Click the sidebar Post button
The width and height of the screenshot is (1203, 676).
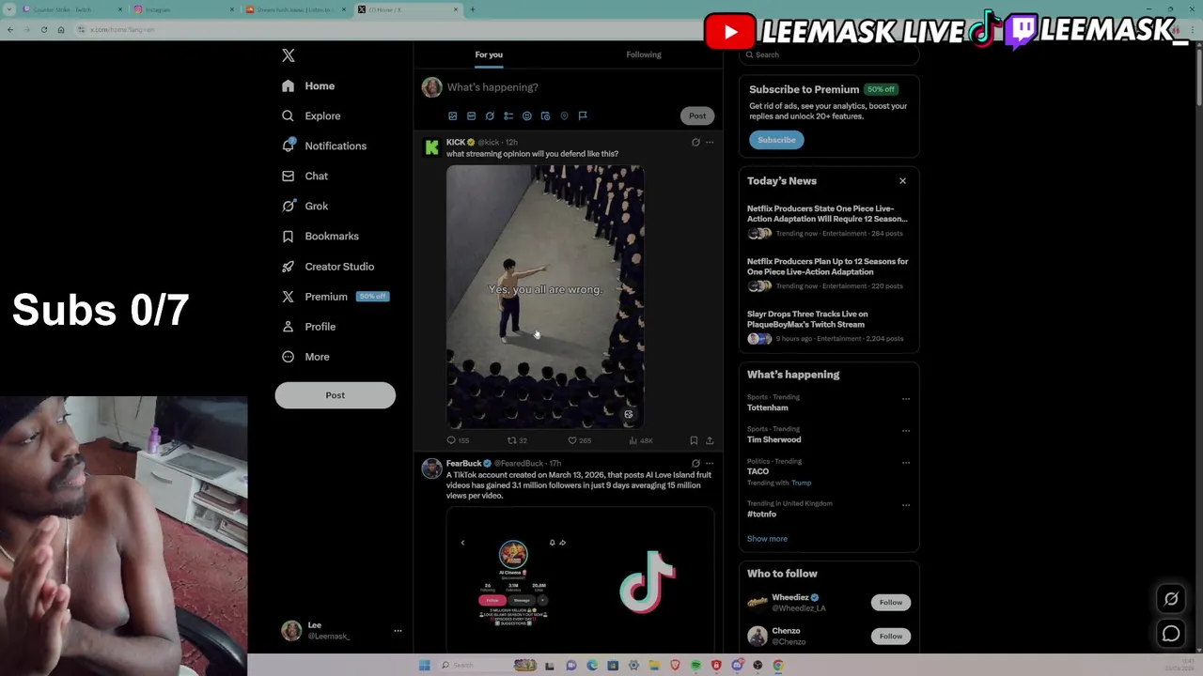coord(335,395)
